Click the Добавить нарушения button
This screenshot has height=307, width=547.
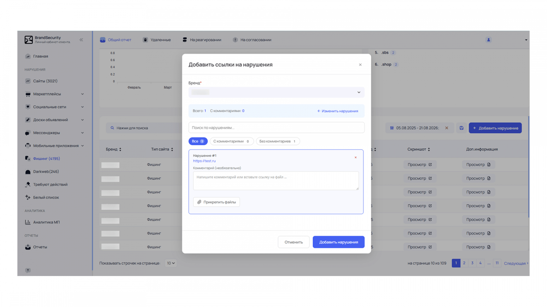338,242
